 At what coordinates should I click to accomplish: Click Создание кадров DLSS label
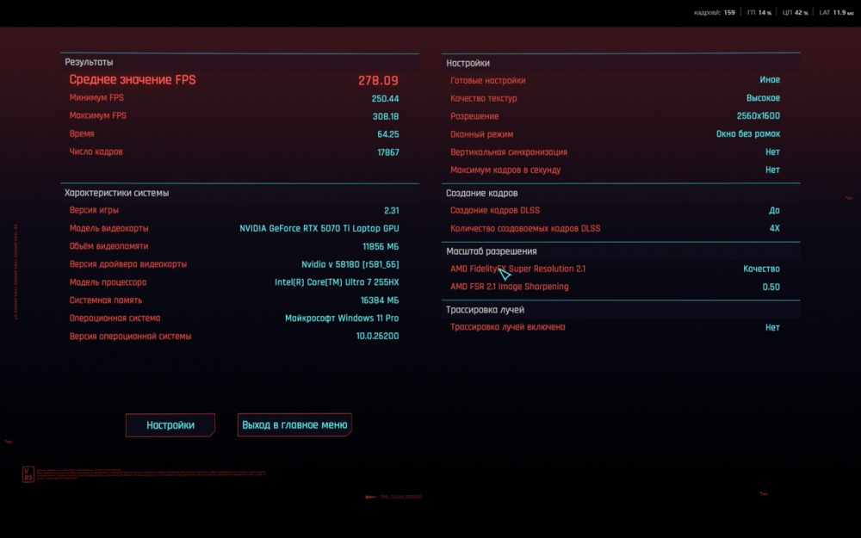(x=495, y=211)
